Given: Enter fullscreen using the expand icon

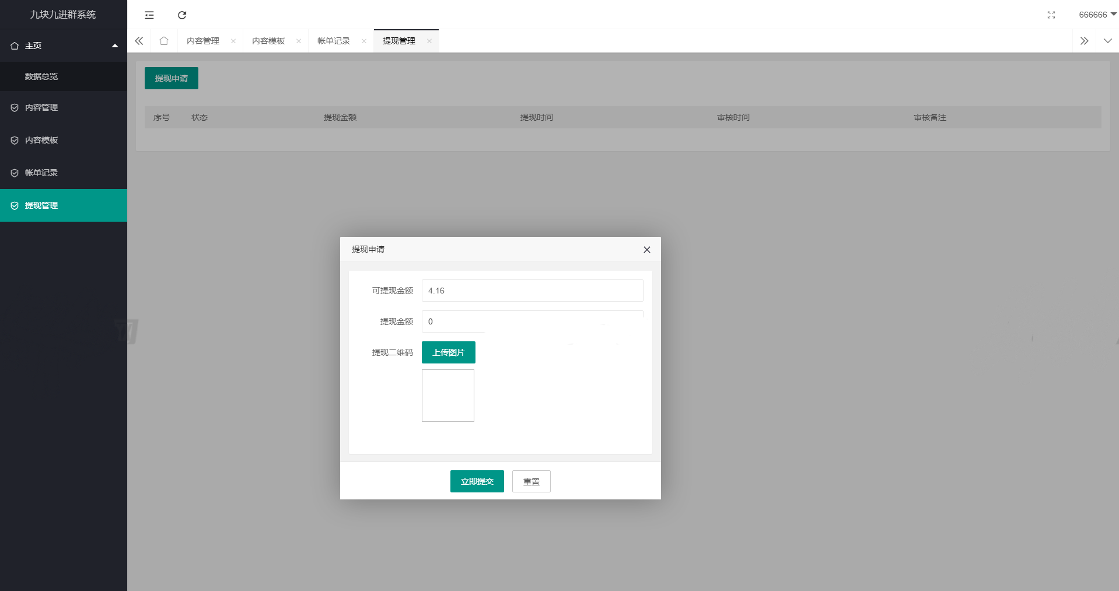Looking at the screenshot, I should (1051, 15).
